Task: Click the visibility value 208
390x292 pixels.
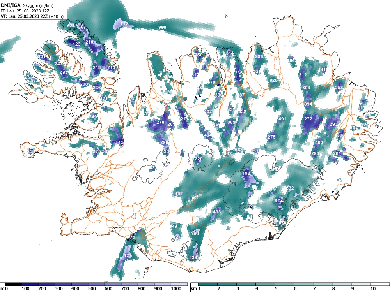Action: click(x=84, y=84)
